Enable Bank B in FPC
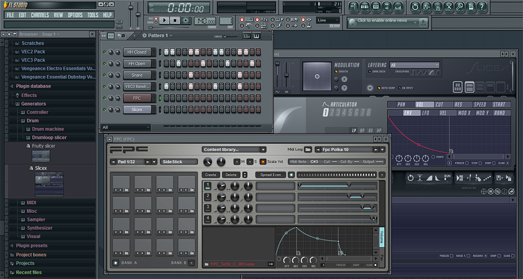The image size is (523, 279). (x=192, y=263)
